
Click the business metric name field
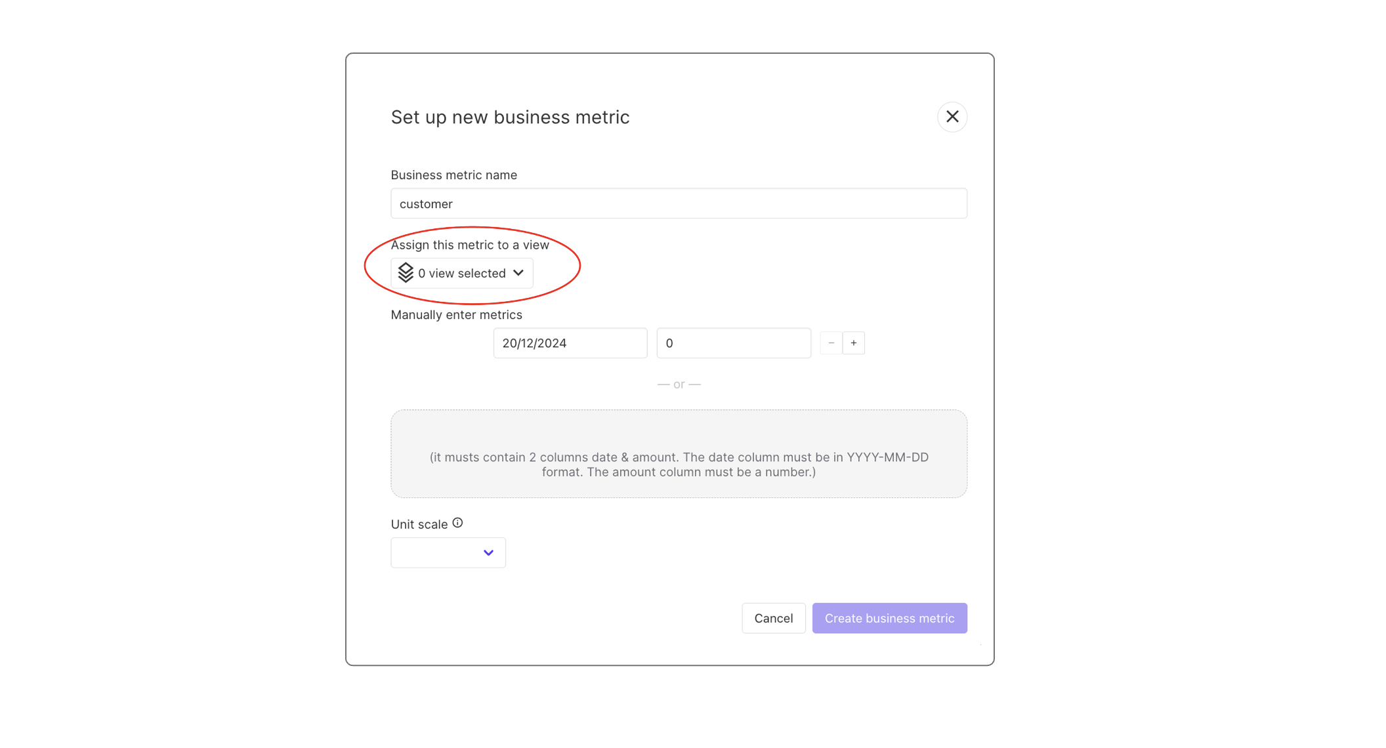pos(678,203)
